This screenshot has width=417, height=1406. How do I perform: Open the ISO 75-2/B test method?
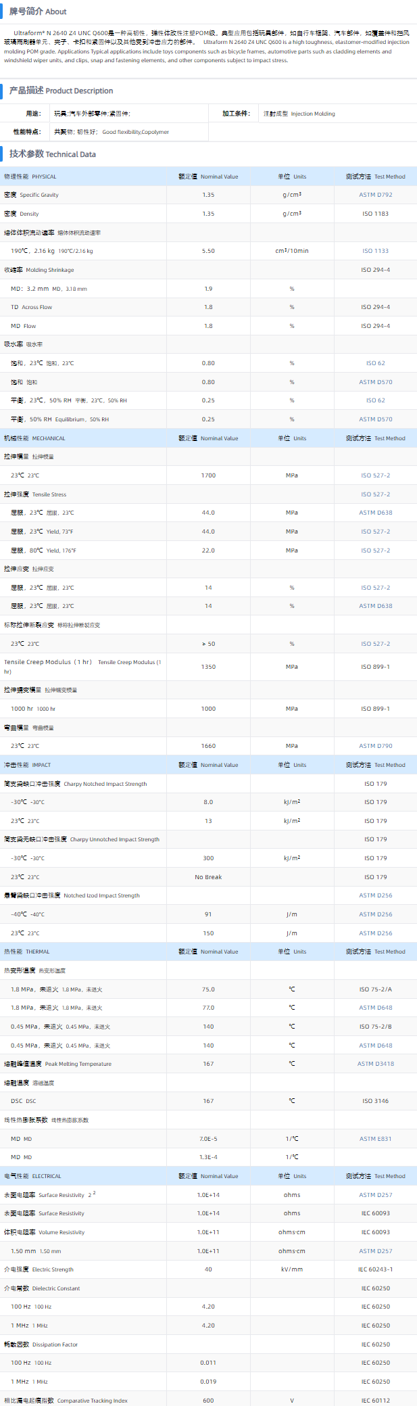[x=376, y=1027]
